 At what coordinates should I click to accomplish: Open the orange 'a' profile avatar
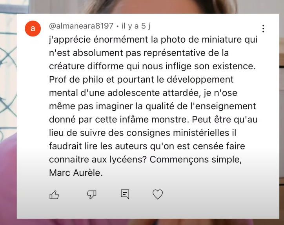33,29
